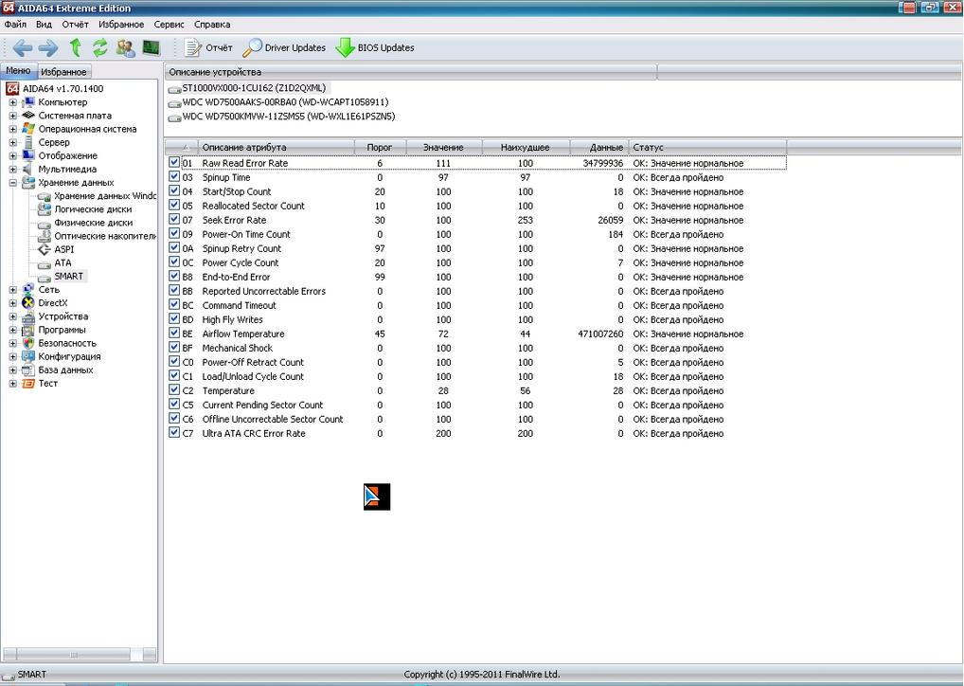964x686 pixels.
Task: Click the green up-level arrow icon
Action: point(75,48)
